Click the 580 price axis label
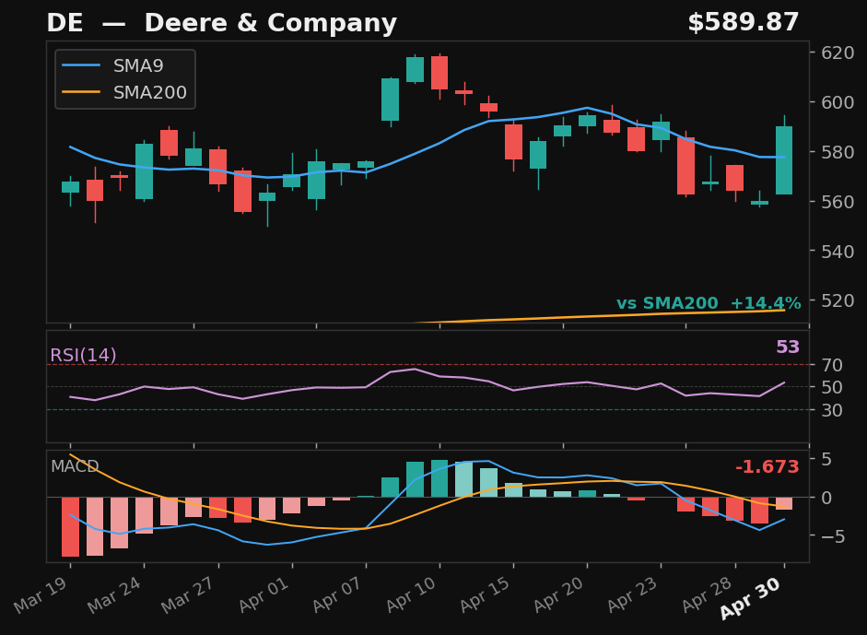This screenshot has width=867, height=635. 838,152
